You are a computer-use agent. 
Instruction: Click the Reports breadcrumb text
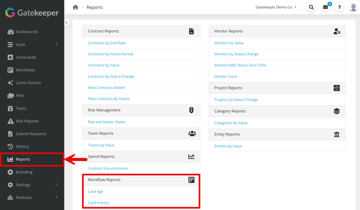(x=95, y=8)
